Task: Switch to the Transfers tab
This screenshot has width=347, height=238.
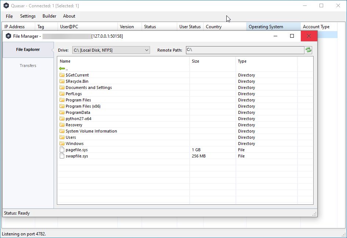Action: point(28,66)
